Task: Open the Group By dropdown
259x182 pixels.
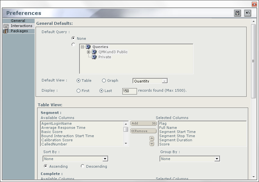Action: (217, 159)
